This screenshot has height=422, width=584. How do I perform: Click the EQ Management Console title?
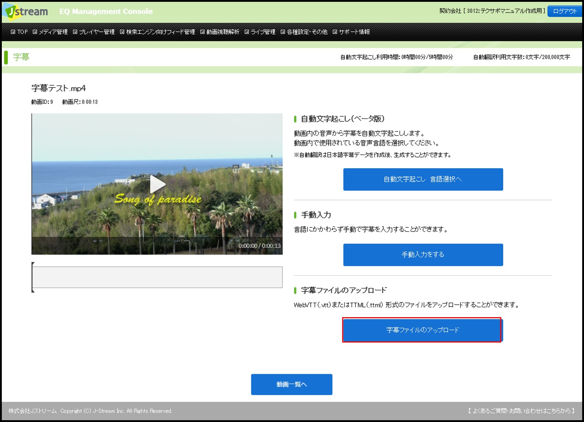pyautogui.click(x=106, y=11)
